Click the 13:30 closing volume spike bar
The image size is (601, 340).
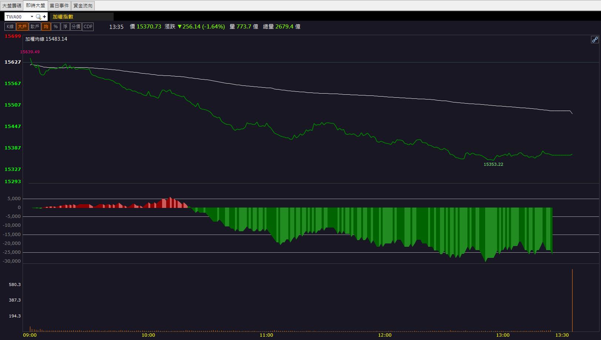(x=572, y=300)
